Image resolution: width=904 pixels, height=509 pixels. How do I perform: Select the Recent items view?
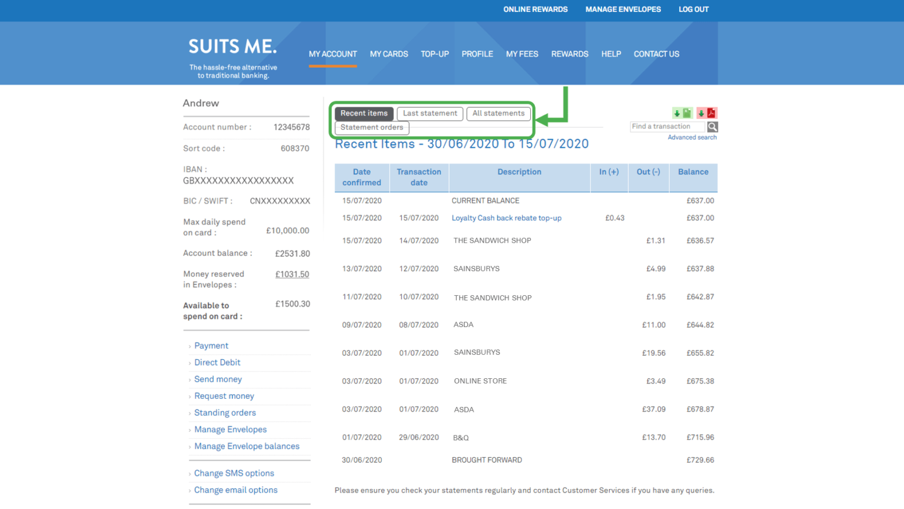364,113
